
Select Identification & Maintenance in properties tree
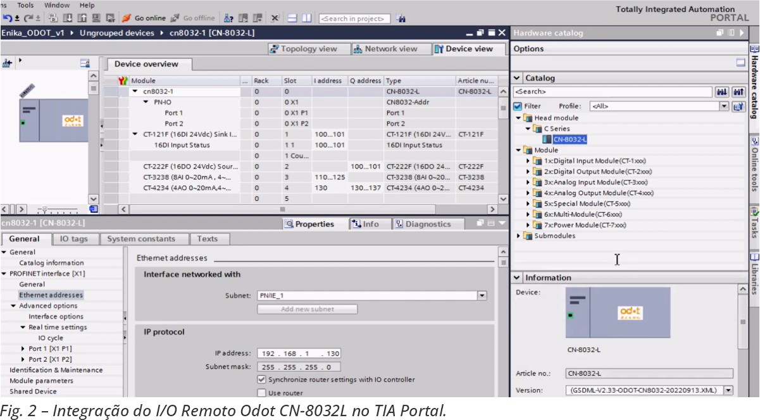(56, 370)
